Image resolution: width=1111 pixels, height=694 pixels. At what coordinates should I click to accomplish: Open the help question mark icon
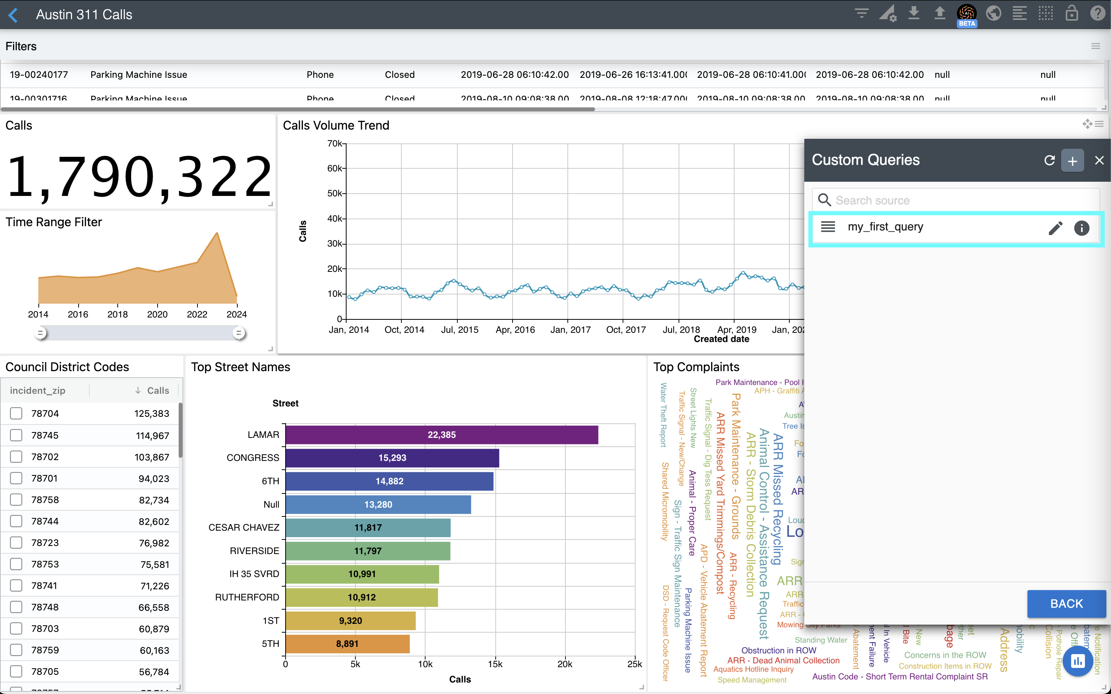pos(1098,14)
